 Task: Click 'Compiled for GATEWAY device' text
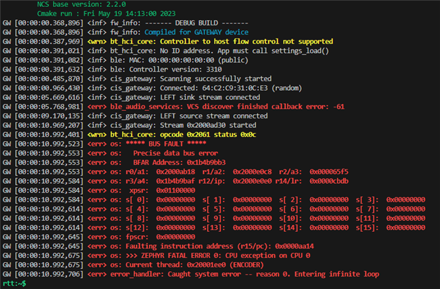[x=197, y=32]
